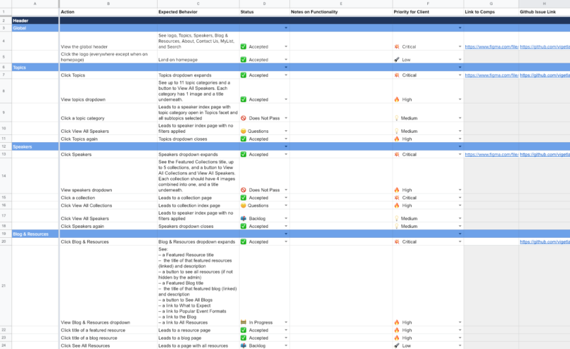
Task: Select column H header
Action: click(x=544, y=4)
